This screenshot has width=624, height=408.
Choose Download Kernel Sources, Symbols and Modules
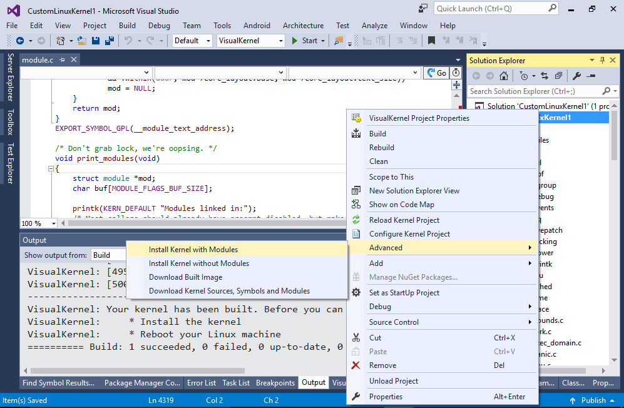pyautogui.click(x=237, y=291)
